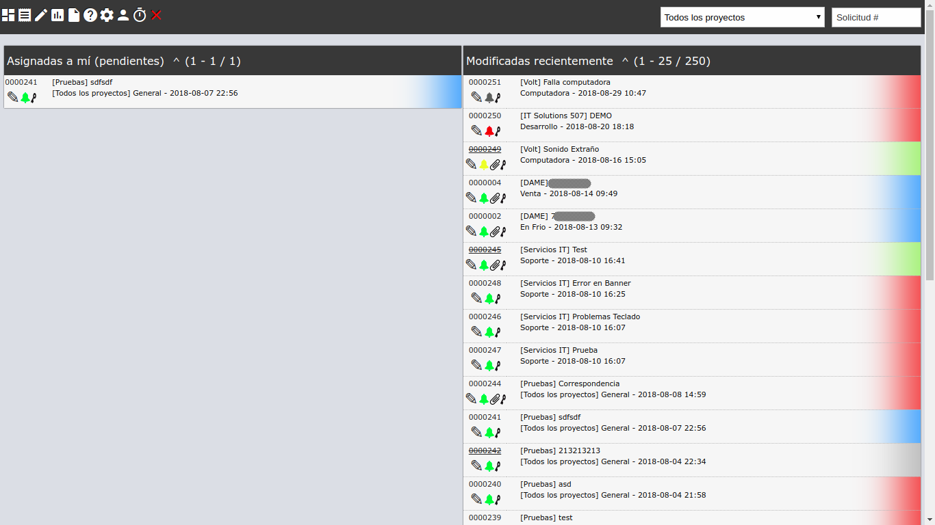The width and height of the screenshot is (935, 525).
Task: Open issue 0000004 link
Action: coord(485,183)
